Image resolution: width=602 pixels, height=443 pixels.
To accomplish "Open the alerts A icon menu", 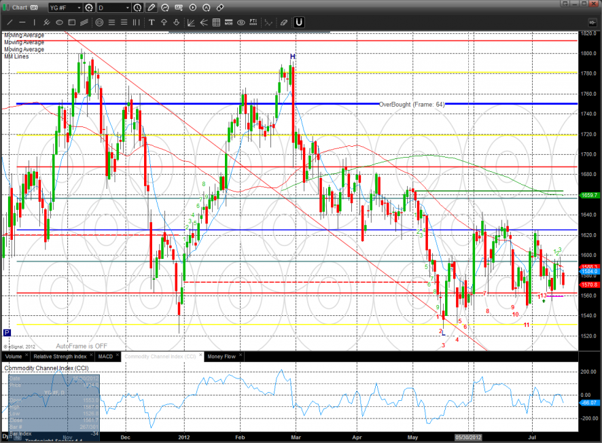I will [207, 7].
